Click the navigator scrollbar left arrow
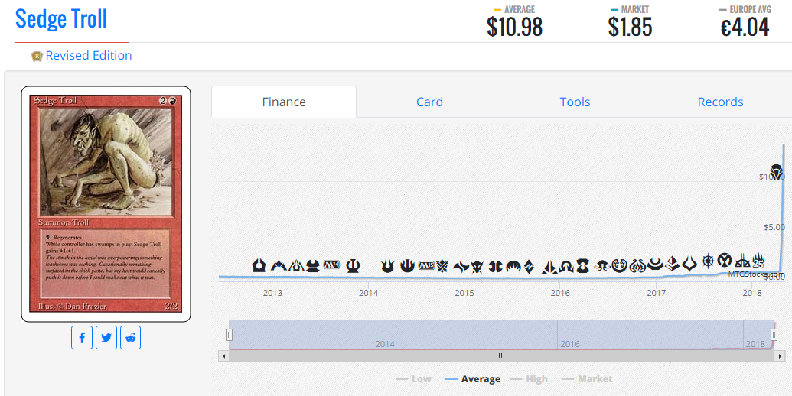This screenshot has width=792, height=396. 223,355
